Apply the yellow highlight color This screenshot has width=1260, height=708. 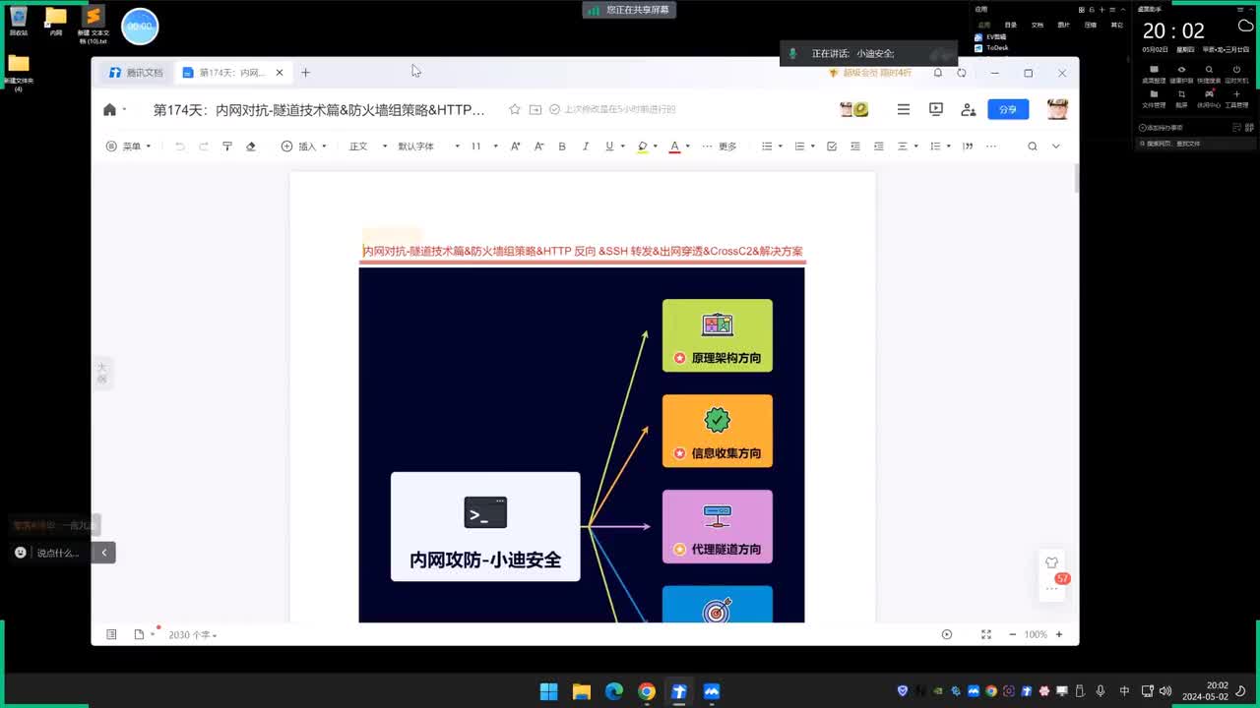tap(643, 147)
